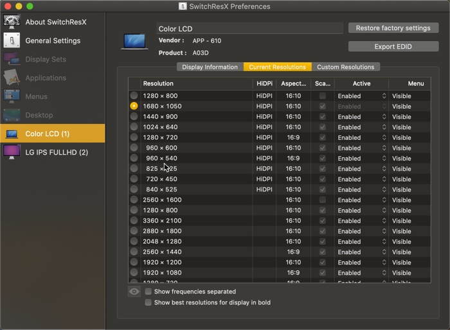
Task: Click the Sca... column header
Action: (323, 83)
